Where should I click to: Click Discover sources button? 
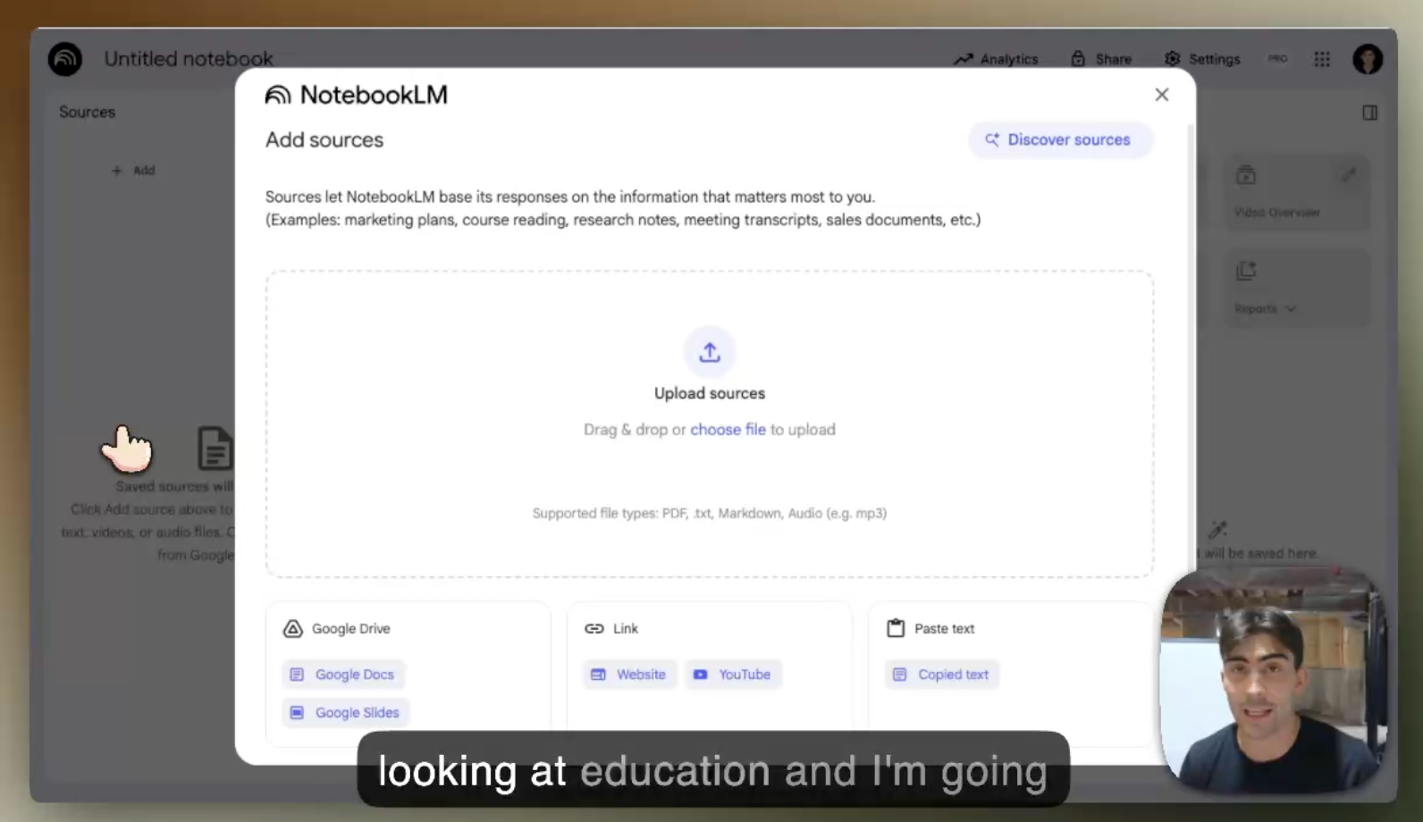coord(1060,140)
